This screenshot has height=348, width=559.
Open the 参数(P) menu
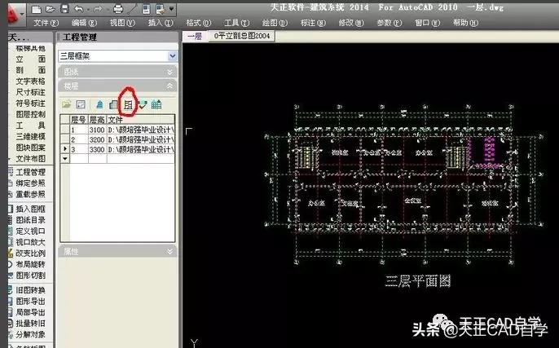pos(390,23)
